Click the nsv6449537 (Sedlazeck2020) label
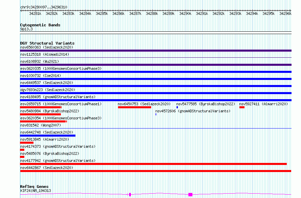The width and height of the screenshot is (301, 198). pyautogui.click(x=47, y=83)
